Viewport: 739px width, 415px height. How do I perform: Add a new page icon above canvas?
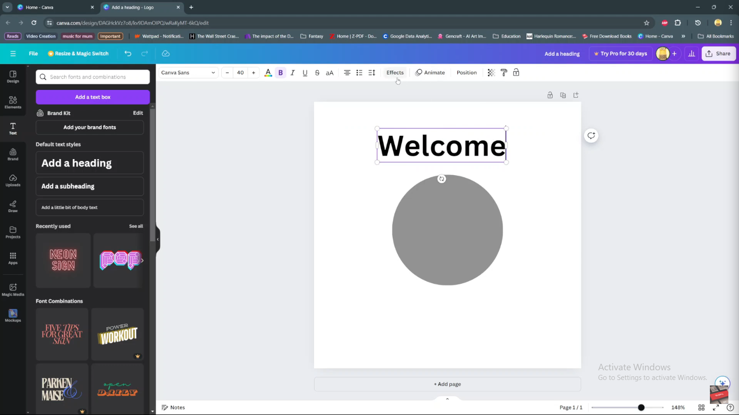tap(576, 95)
